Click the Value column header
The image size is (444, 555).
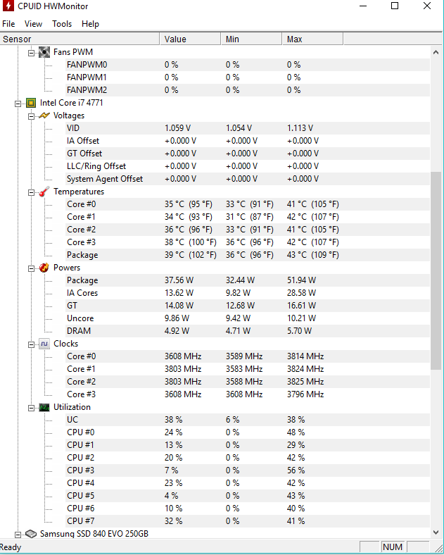[x=190, y=39]
